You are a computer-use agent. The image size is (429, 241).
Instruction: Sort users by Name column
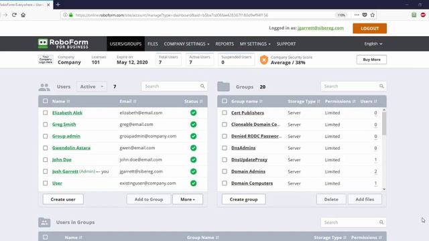tap(61, 101)
